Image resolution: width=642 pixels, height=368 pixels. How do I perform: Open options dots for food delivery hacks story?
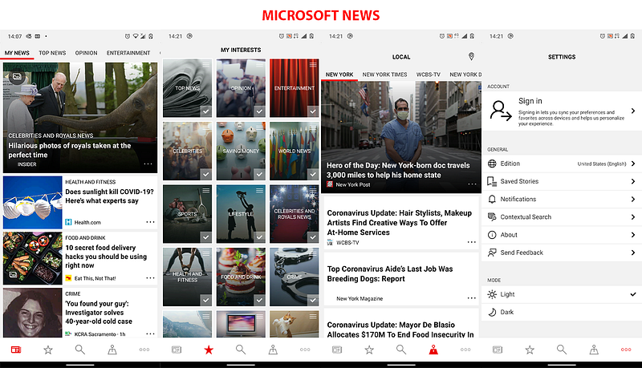tap(150, 278)
